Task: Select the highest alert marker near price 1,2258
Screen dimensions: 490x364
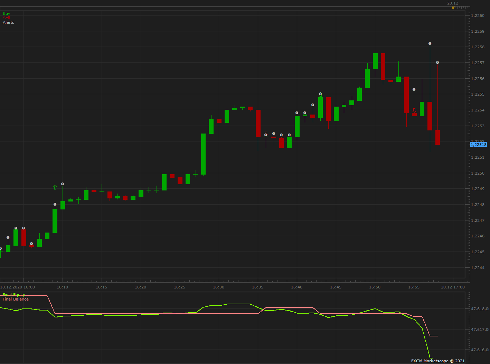Action: click(430, 43)
